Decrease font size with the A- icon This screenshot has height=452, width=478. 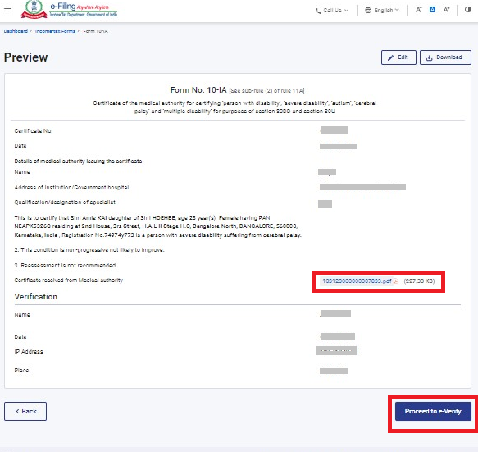tap(418, 10)
